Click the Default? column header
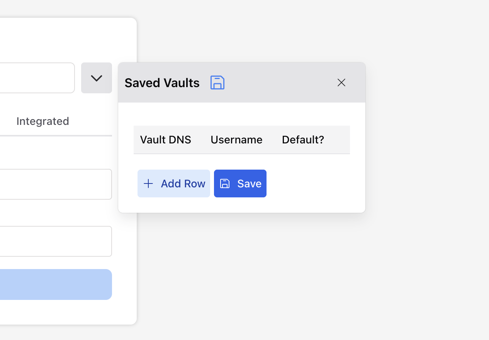Viewport: 489px width, 340px height. pyautogui.click(x=303, y=140)
